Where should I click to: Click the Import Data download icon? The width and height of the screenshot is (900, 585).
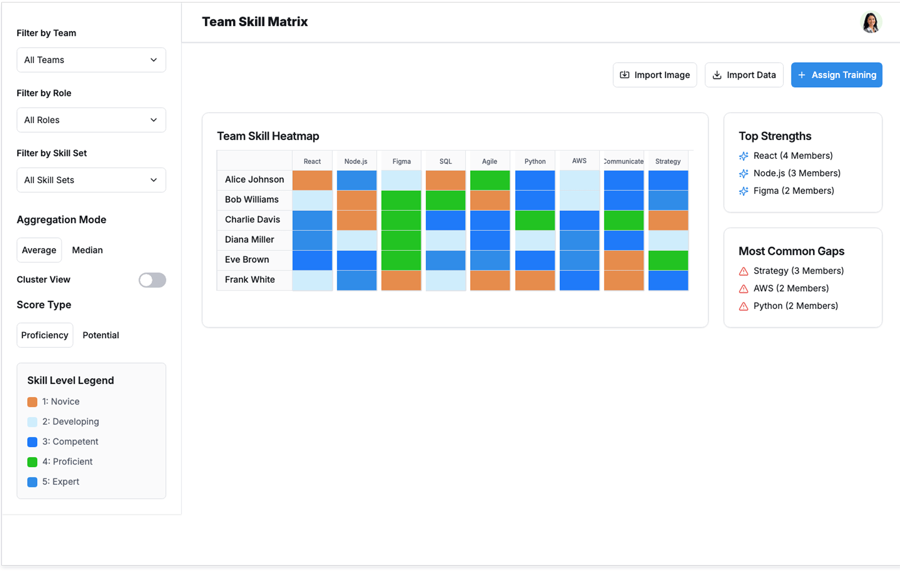[717, 75]
